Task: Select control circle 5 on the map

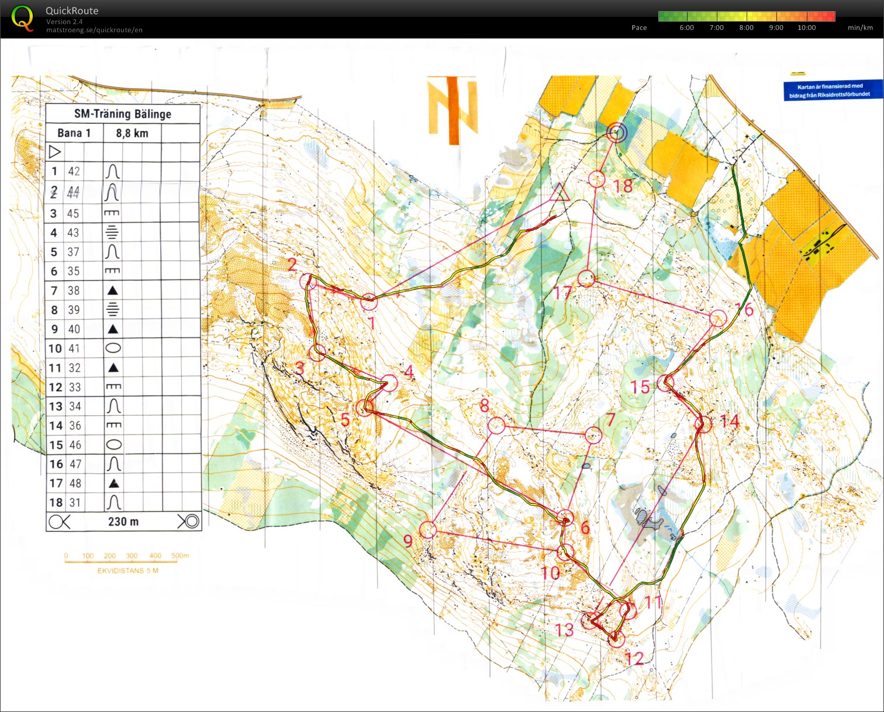Action: pos(365,407)
